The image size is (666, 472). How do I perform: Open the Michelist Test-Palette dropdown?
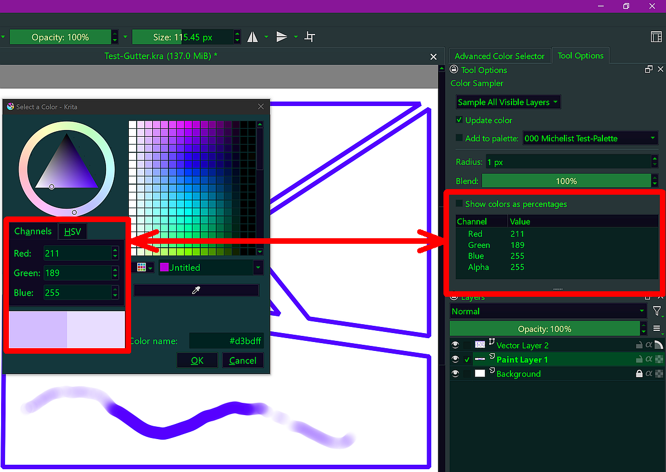click(590, 138)
